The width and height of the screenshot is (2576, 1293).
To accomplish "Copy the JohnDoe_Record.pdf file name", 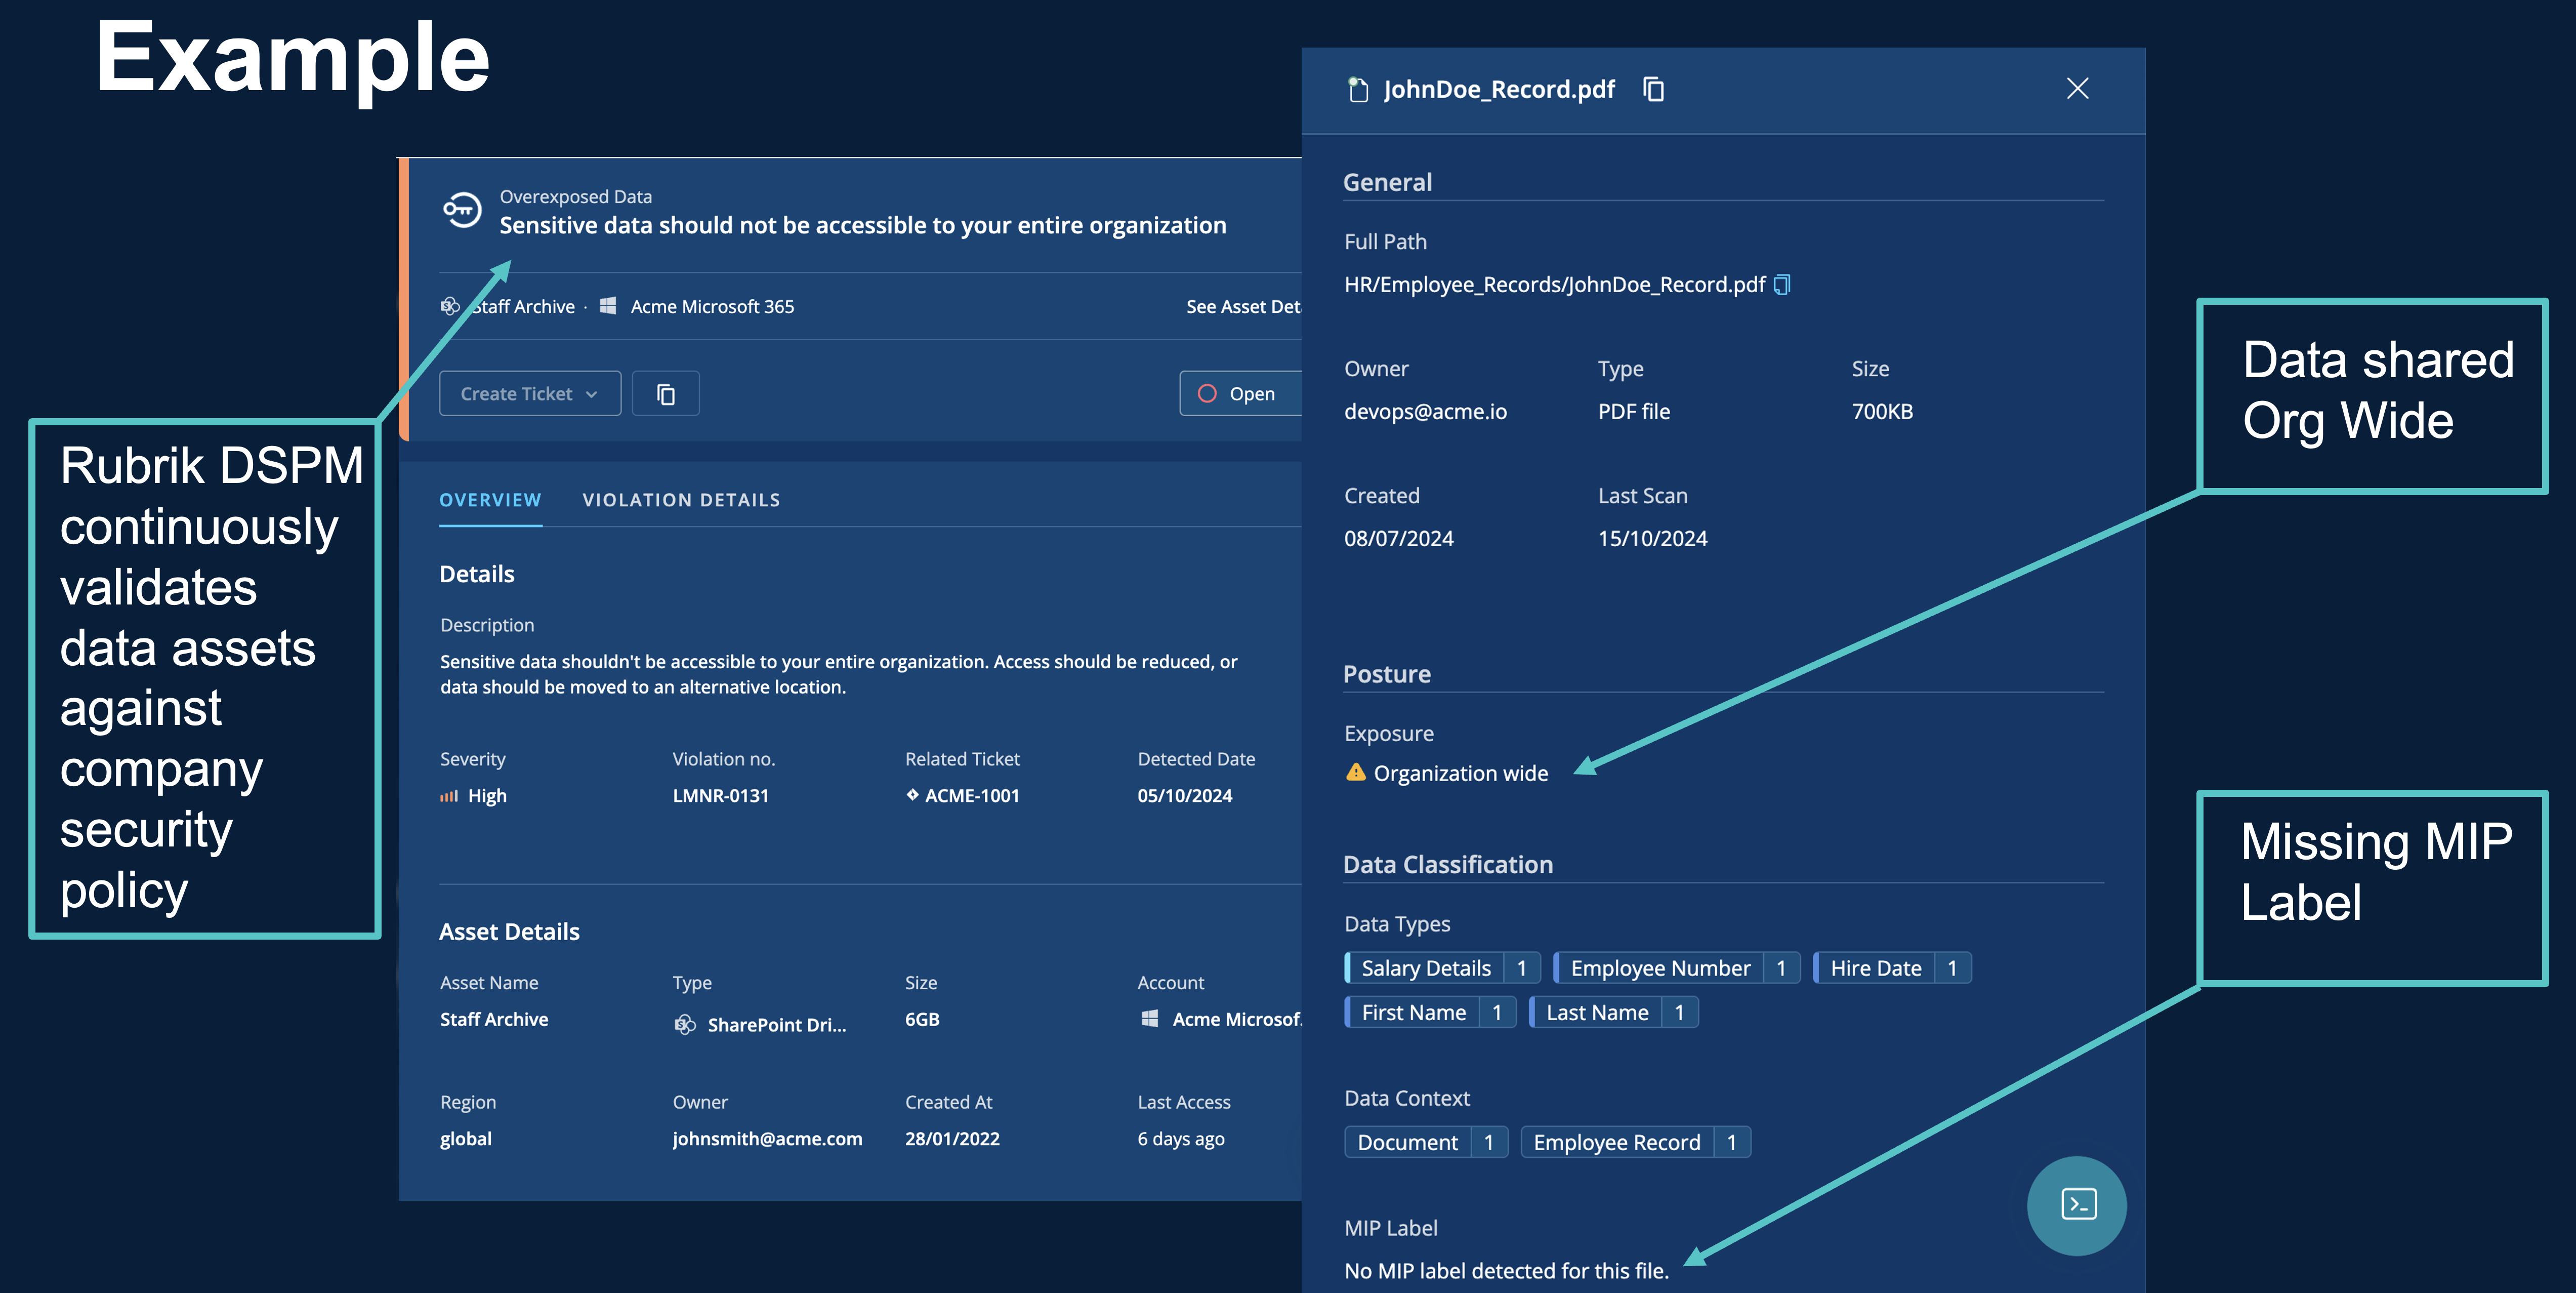I will (1654, 90).
